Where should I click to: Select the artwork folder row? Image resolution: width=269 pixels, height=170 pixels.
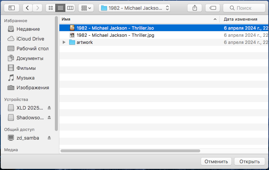pyautogui.click(x=164, y=42)
